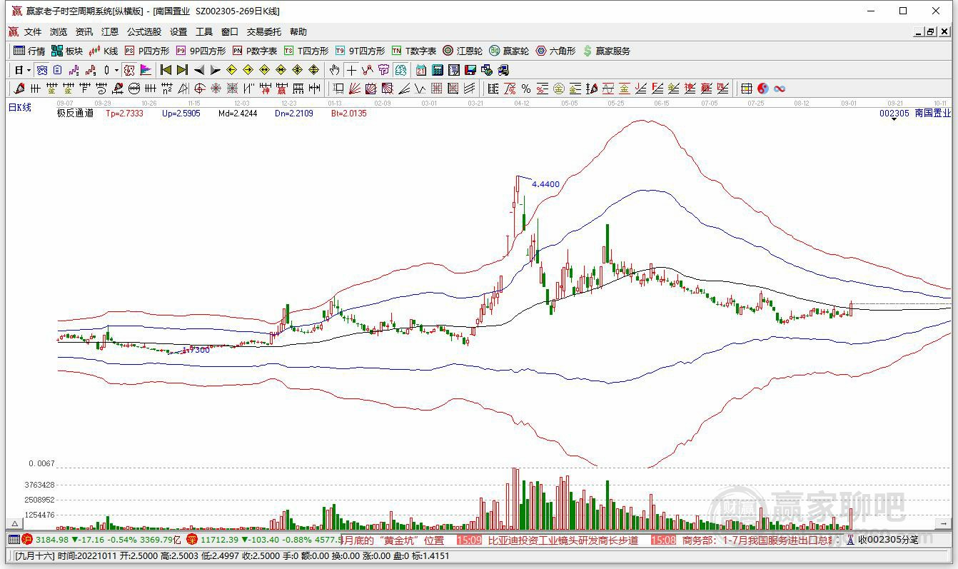Expand the candlestick style dropdown arrow

pyautogui.click(x=116, y=70)
